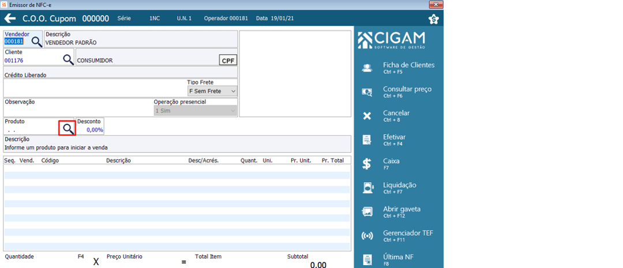Click the Liquidação icon

tap(367, 188)
